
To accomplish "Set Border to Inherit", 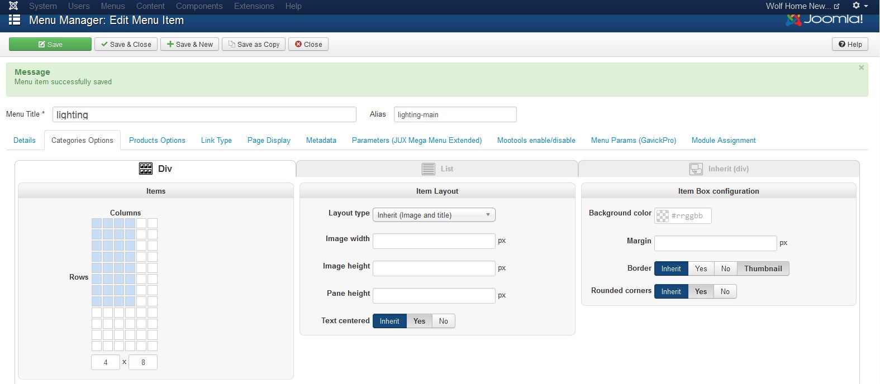I will pyautogui.click(x=671, y=268).
